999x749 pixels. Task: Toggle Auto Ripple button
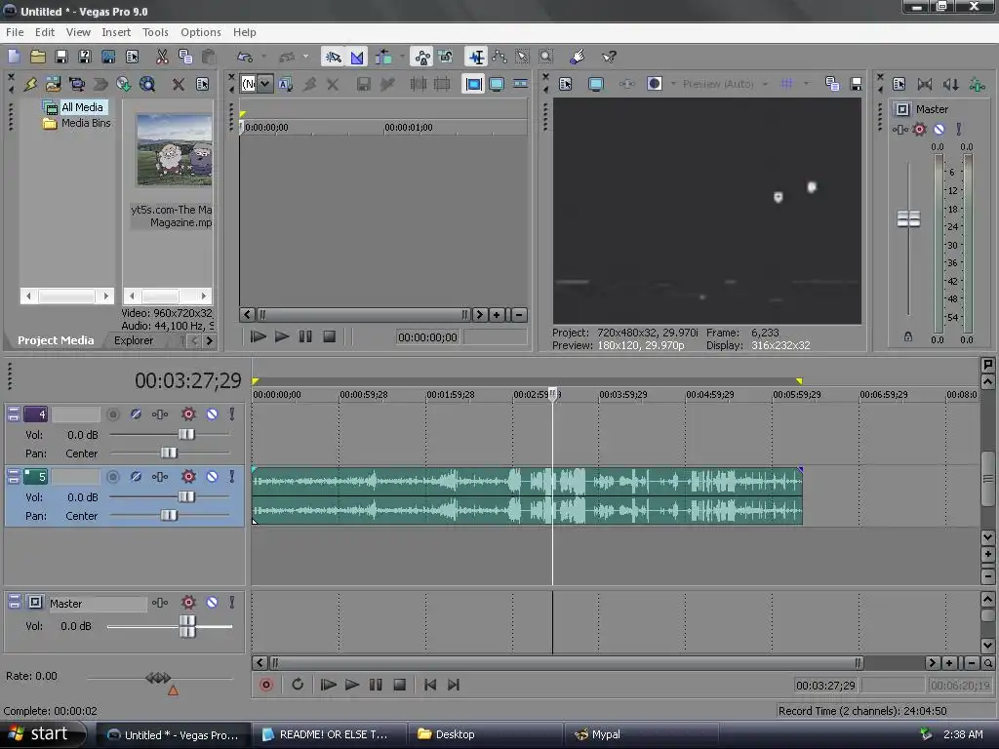(383, 57)
